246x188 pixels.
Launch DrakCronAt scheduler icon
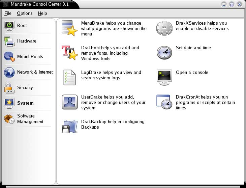coord(164,102)
